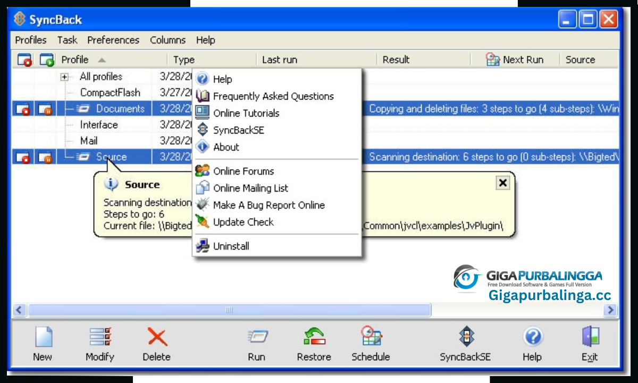Screen dimensions: 638x383
Task: Open the Task menu
Action: pyautogui.click(x=67, y=40)
